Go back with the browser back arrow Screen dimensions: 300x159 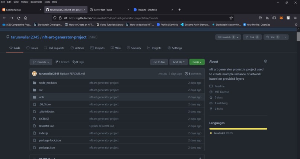[x=4, y=18]
